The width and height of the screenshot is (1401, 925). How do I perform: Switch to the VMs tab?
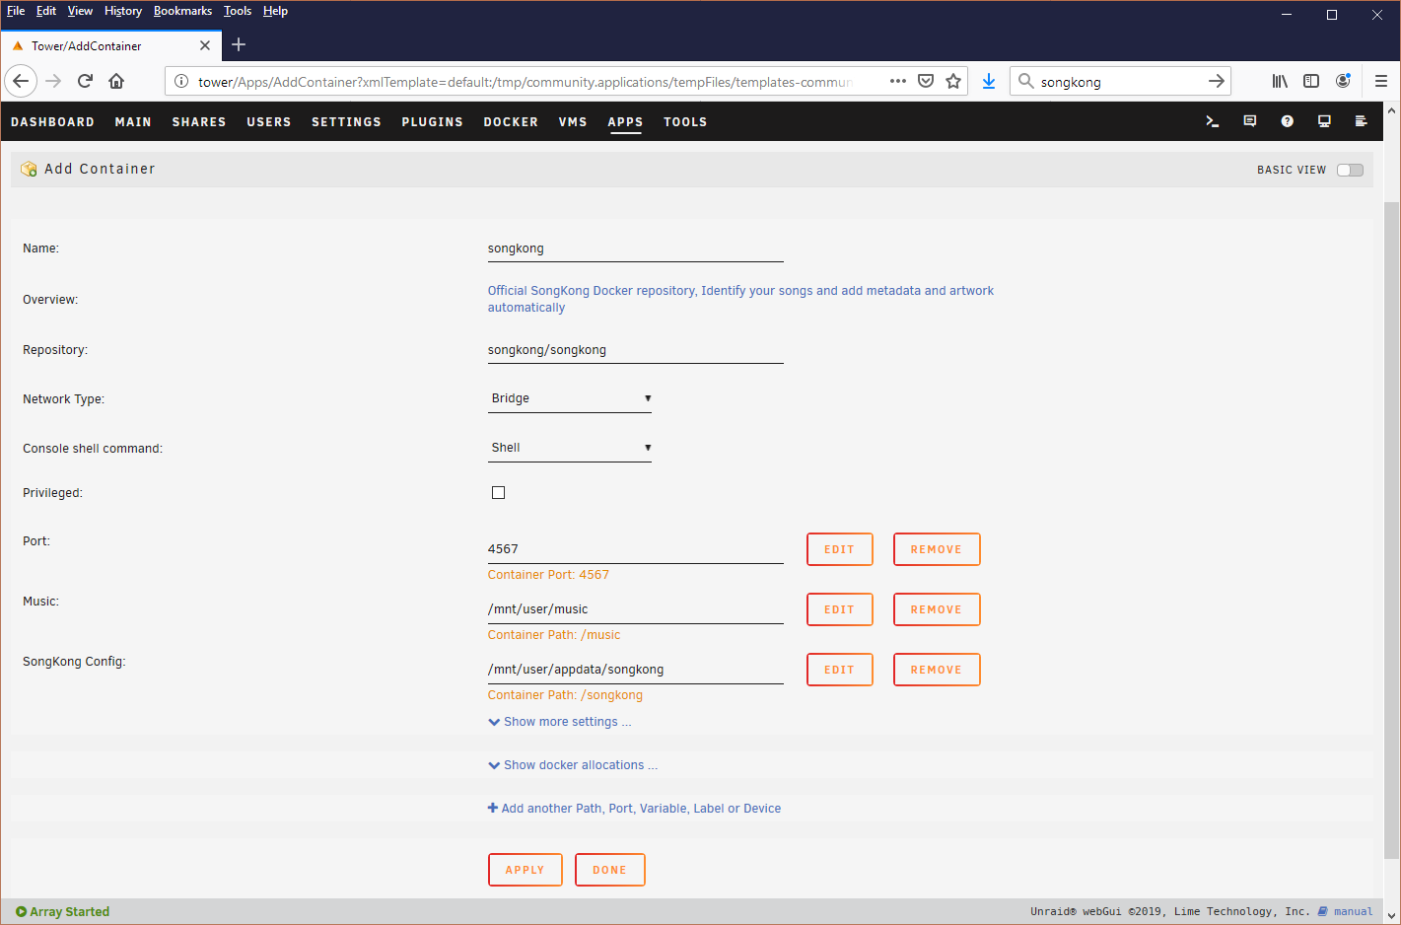point(573,122)
